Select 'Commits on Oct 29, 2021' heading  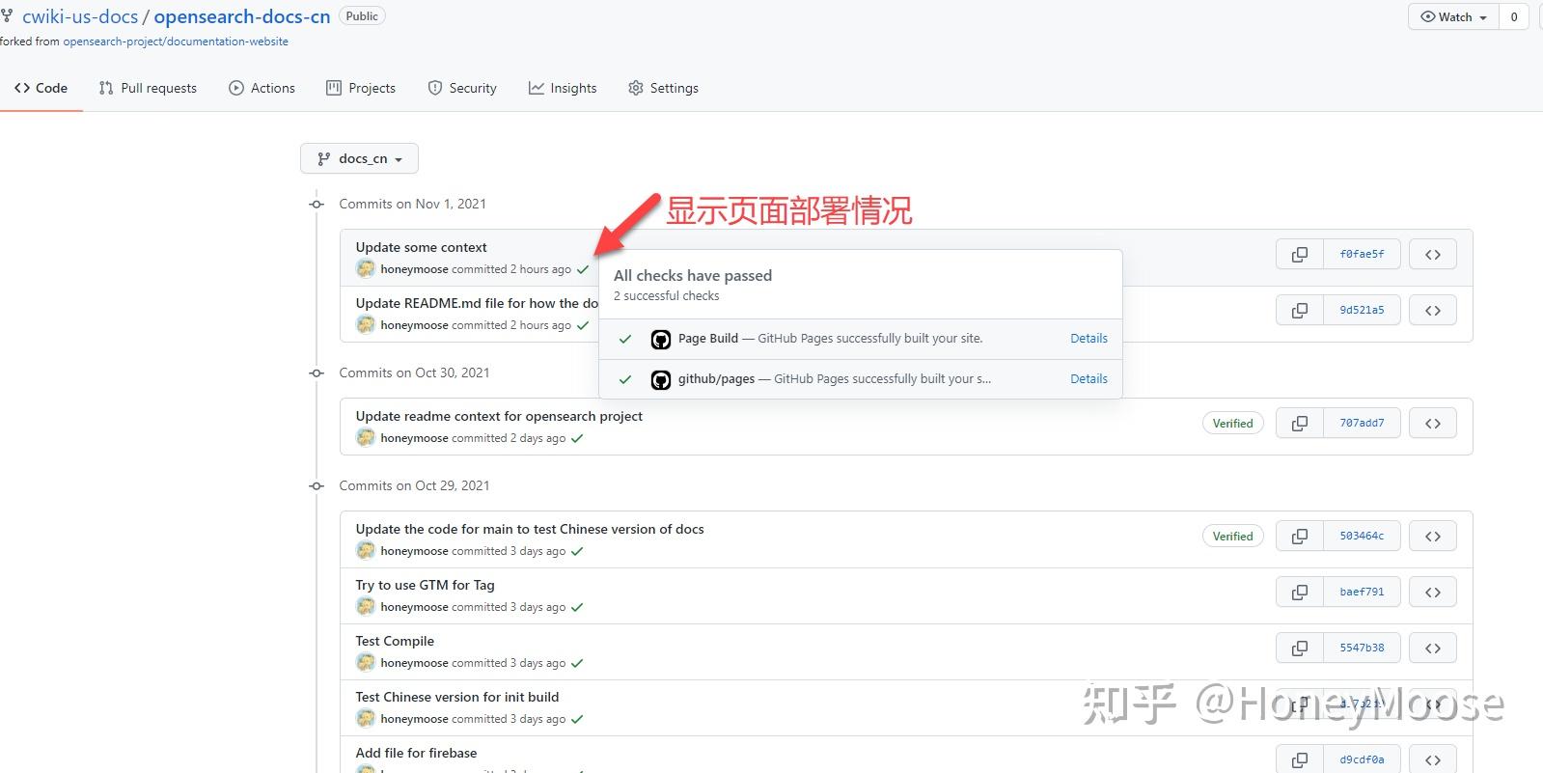coord(414,486)
